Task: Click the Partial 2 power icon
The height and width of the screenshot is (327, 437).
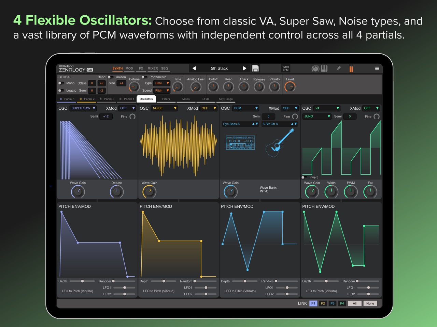Action: 81,99
